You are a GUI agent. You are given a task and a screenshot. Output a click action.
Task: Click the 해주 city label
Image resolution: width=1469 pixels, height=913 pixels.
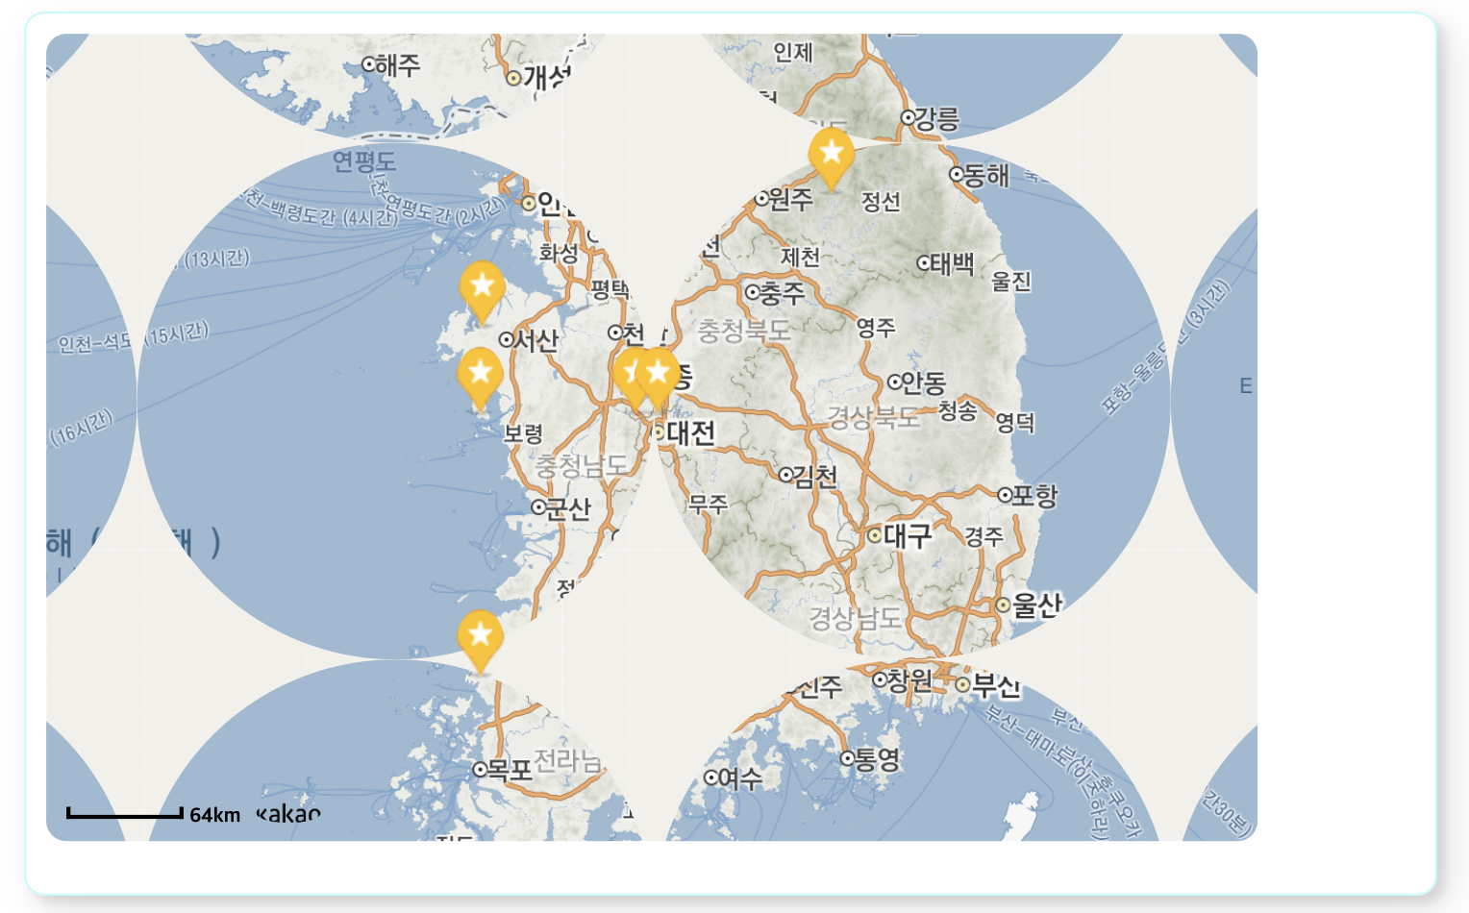pos(399,65)
